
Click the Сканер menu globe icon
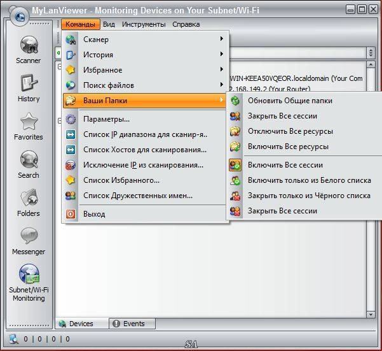click(x=71, y=39)
